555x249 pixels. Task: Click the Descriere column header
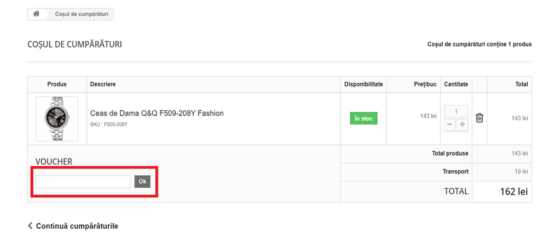click(x=103, y=84)
